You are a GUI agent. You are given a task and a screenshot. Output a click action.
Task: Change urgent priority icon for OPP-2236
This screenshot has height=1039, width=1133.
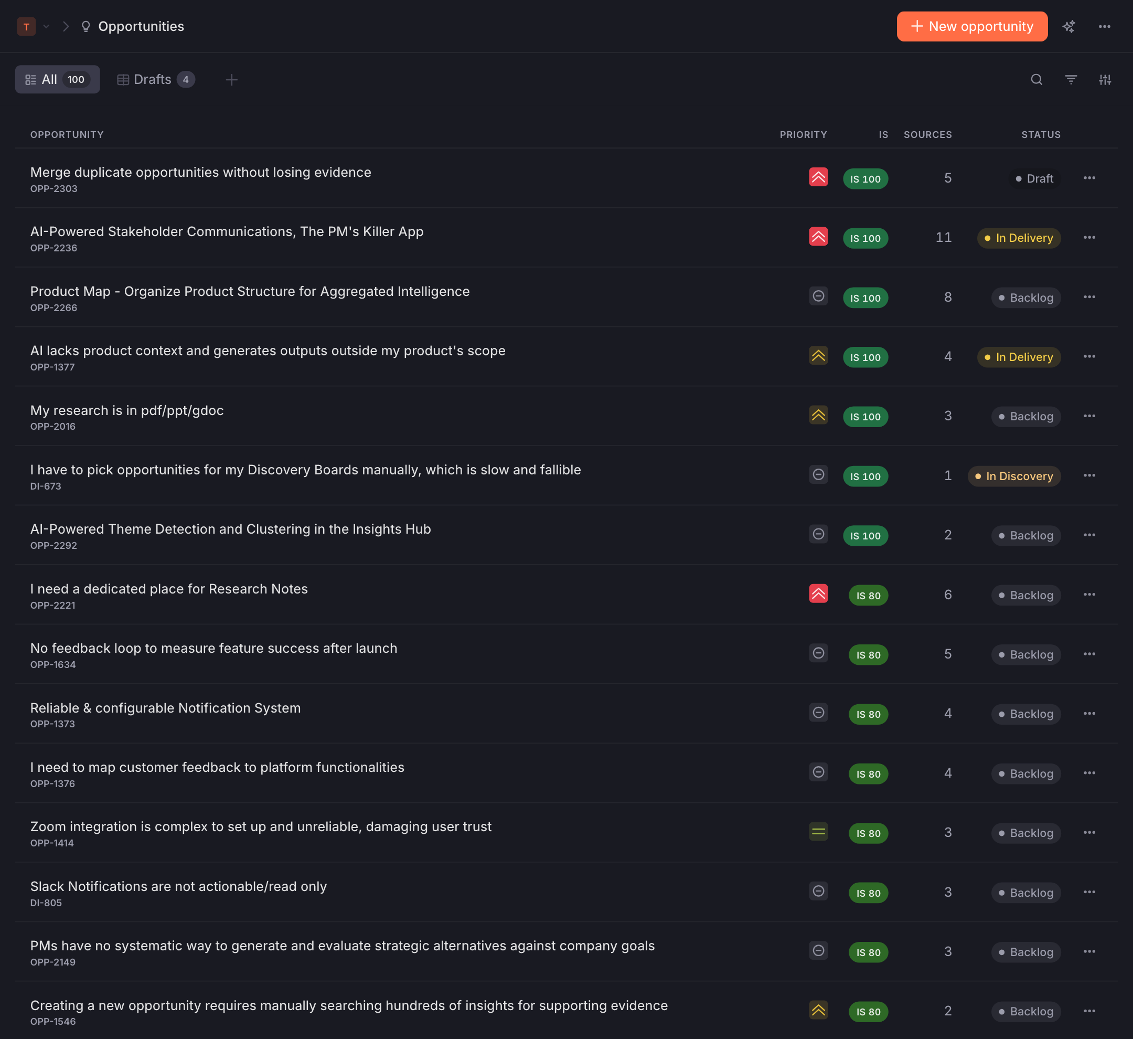point(818,237)
